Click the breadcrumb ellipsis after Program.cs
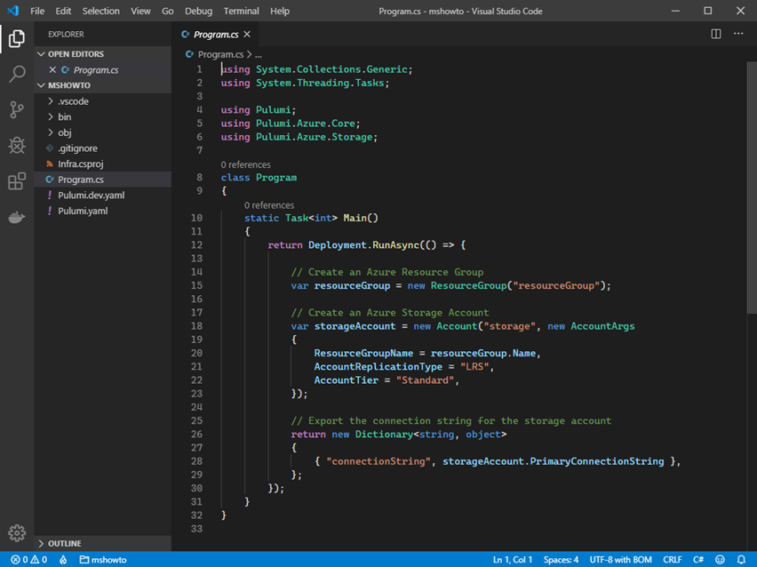 click(259, 54)
